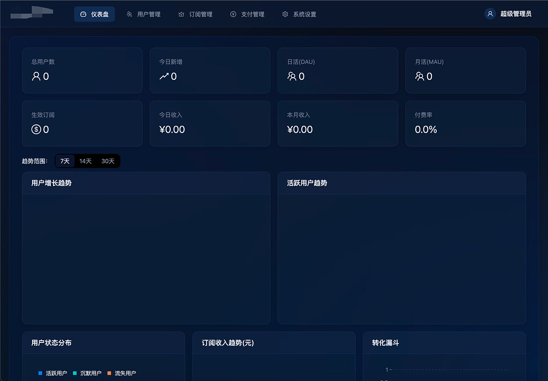Click the 总用户数 label
Viewport: 548px width, 381px height.
(43, 62)
